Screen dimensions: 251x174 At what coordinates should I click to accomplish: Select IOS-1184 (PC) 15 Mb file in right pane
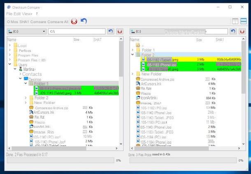153,137
